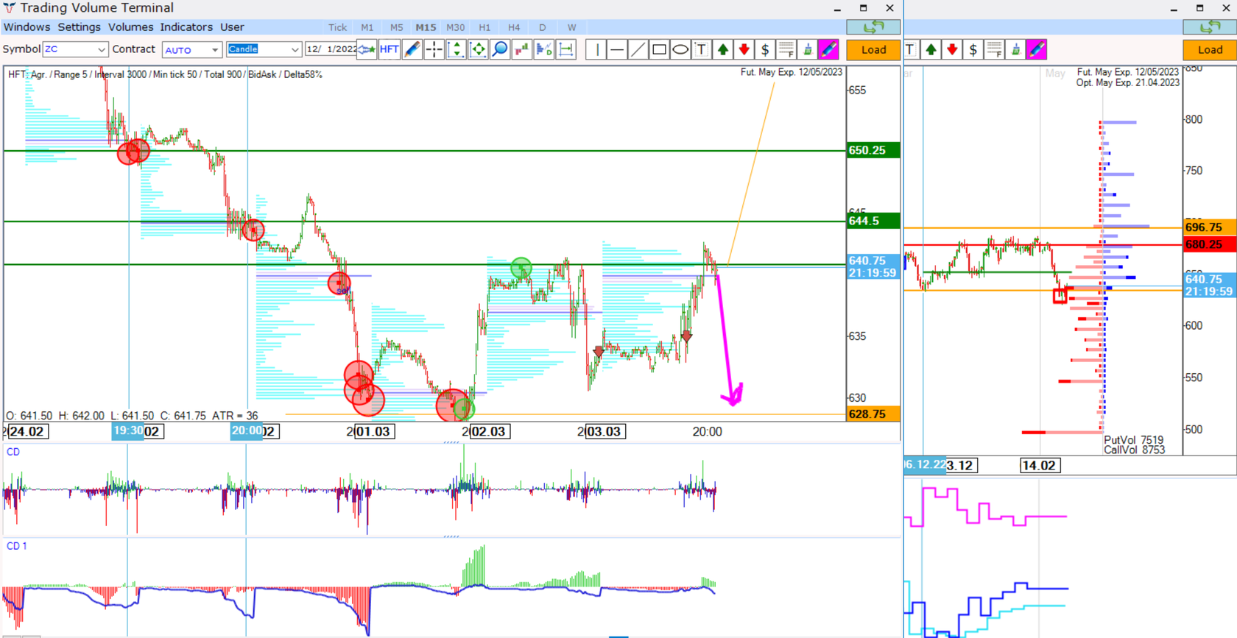Image resolution: width=1237 pixels, height=638 pixels.
Task: Click the red-green bars icon
Action: click(x=522, y=49)
